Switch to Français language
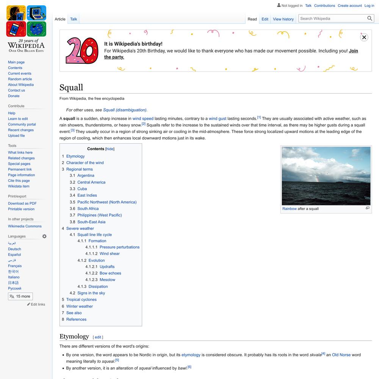This screenshot has width=379, height=379. [15, 266]
